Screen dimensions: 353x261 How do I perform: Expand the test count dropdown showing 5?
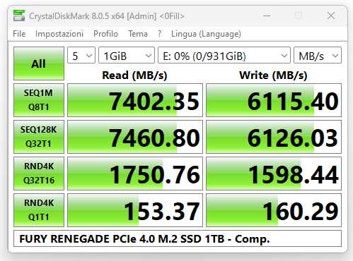[81, 55]
